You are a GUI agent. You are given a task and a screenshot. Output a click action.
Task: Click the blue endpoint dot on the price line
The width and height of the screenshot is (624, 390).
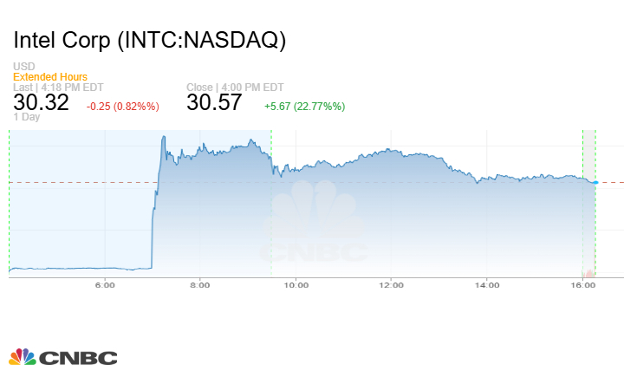coord(595,182)
